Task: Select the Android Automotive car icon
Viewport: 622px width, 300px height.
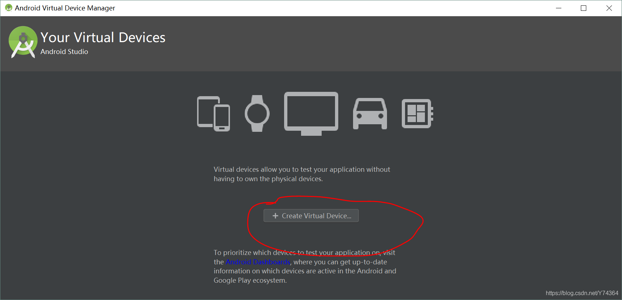Action: pos(370,113)
